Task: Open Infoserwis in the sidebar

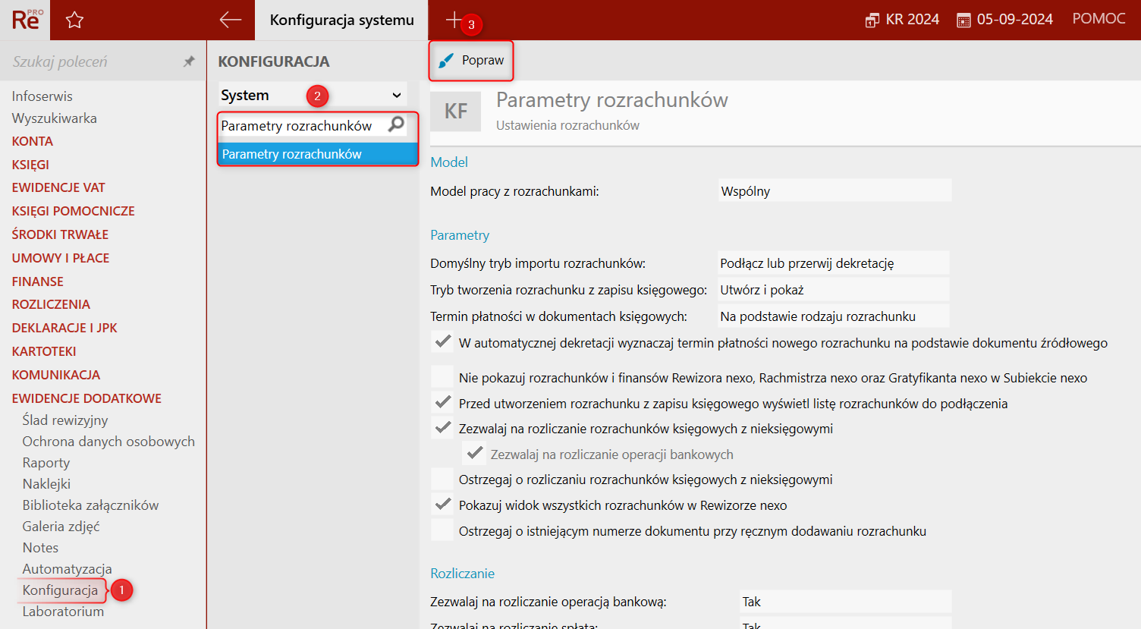Action: [42, 96]
